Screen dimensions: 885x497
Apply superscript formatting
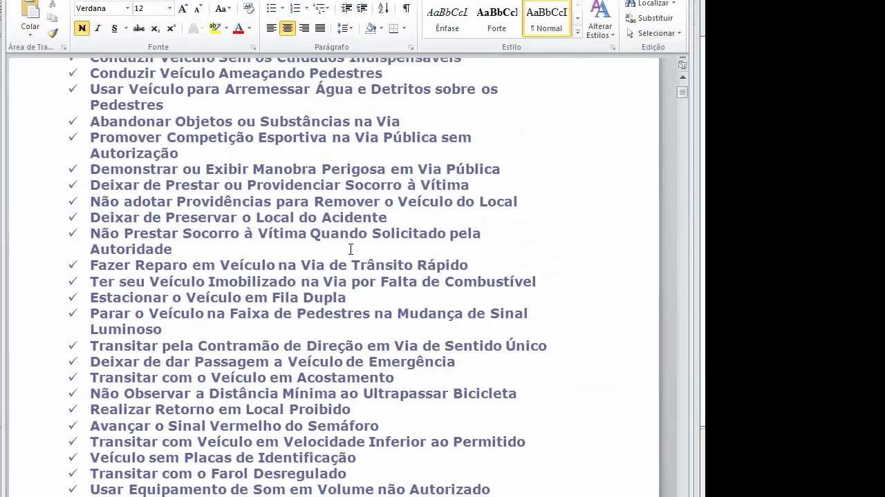pos(171,28)
